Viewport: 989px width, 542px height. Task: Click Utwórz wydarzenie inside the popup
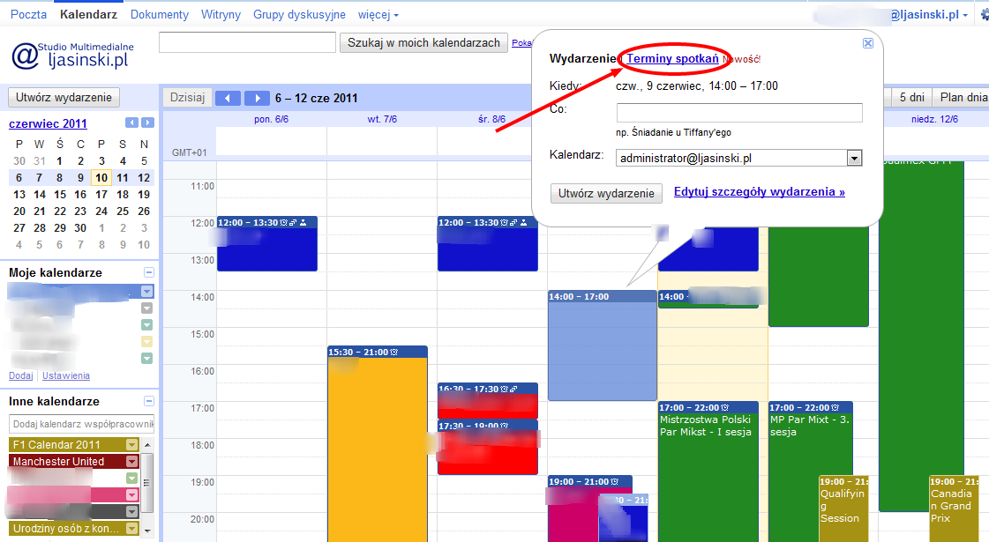click(x=606, y=194)
